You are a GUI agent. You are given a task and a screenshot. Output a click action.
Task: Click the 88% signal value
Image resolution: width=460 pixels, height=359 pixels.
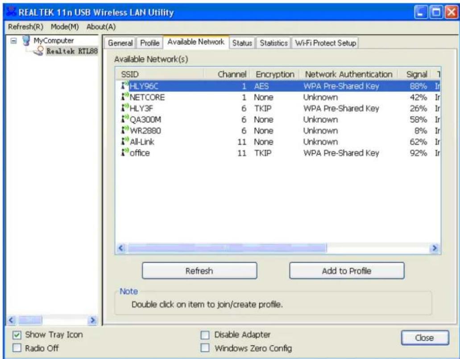[419, 86]
